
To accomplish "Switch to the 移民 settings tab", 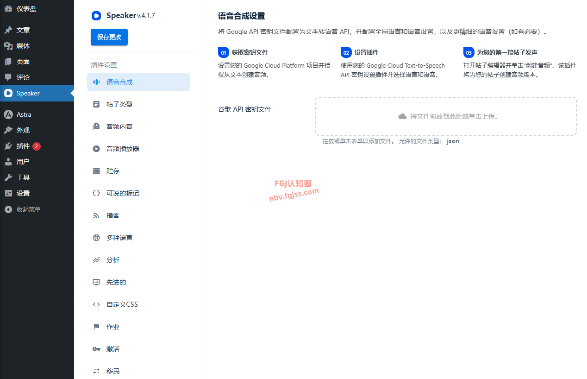I will coord(138,371).
